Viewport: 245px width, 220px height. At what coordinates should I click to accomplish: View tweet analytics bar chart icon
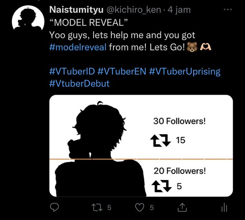point(224,207)
